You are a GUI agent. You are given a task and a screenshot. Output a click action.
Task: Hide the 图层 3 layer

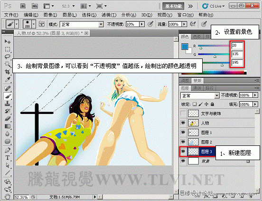[183, 152]
